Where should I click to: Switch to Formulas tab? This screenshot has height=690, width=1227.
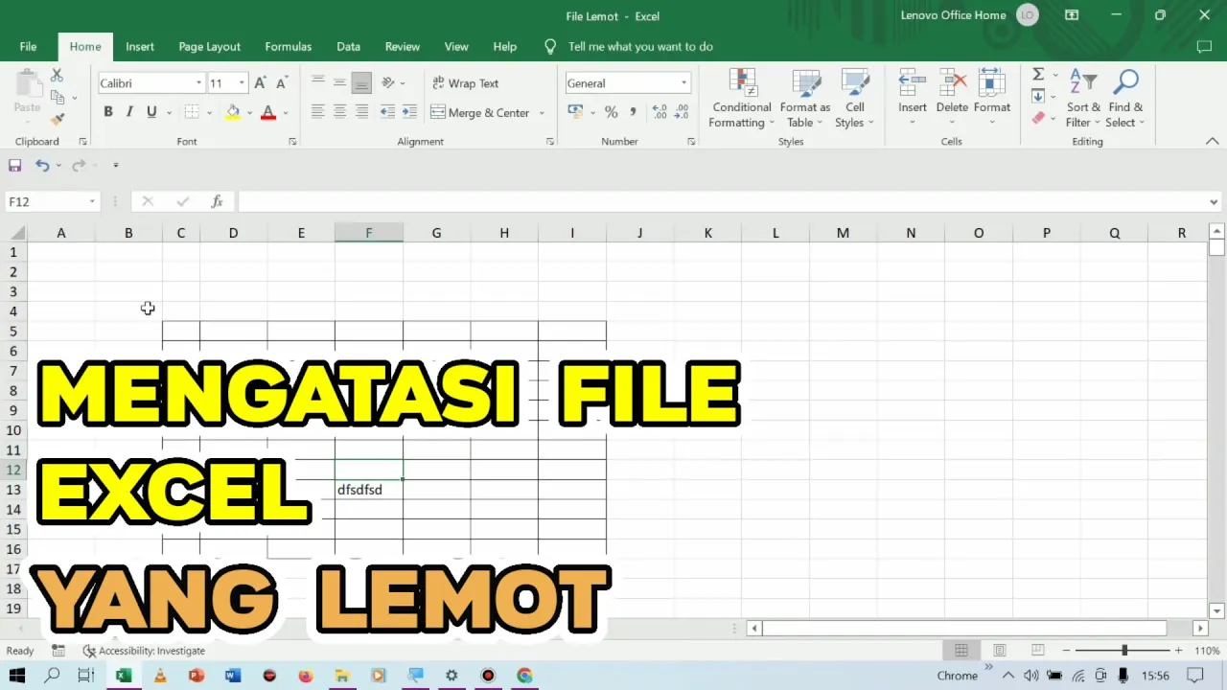pyautogui.click(x=289, y=46)
